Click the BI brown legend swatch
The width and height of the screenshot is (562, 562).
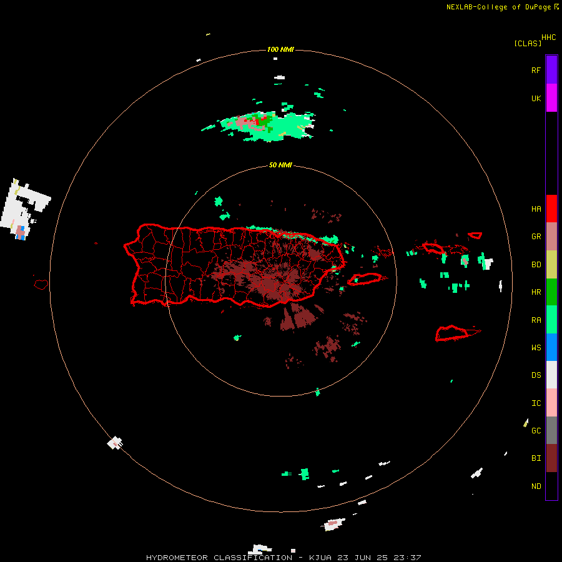[x=551, y=458]
